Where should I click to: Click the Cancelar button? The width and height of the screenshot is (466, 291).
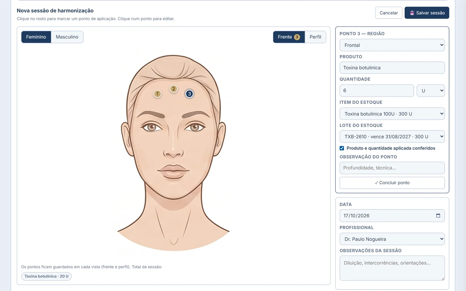389,13
